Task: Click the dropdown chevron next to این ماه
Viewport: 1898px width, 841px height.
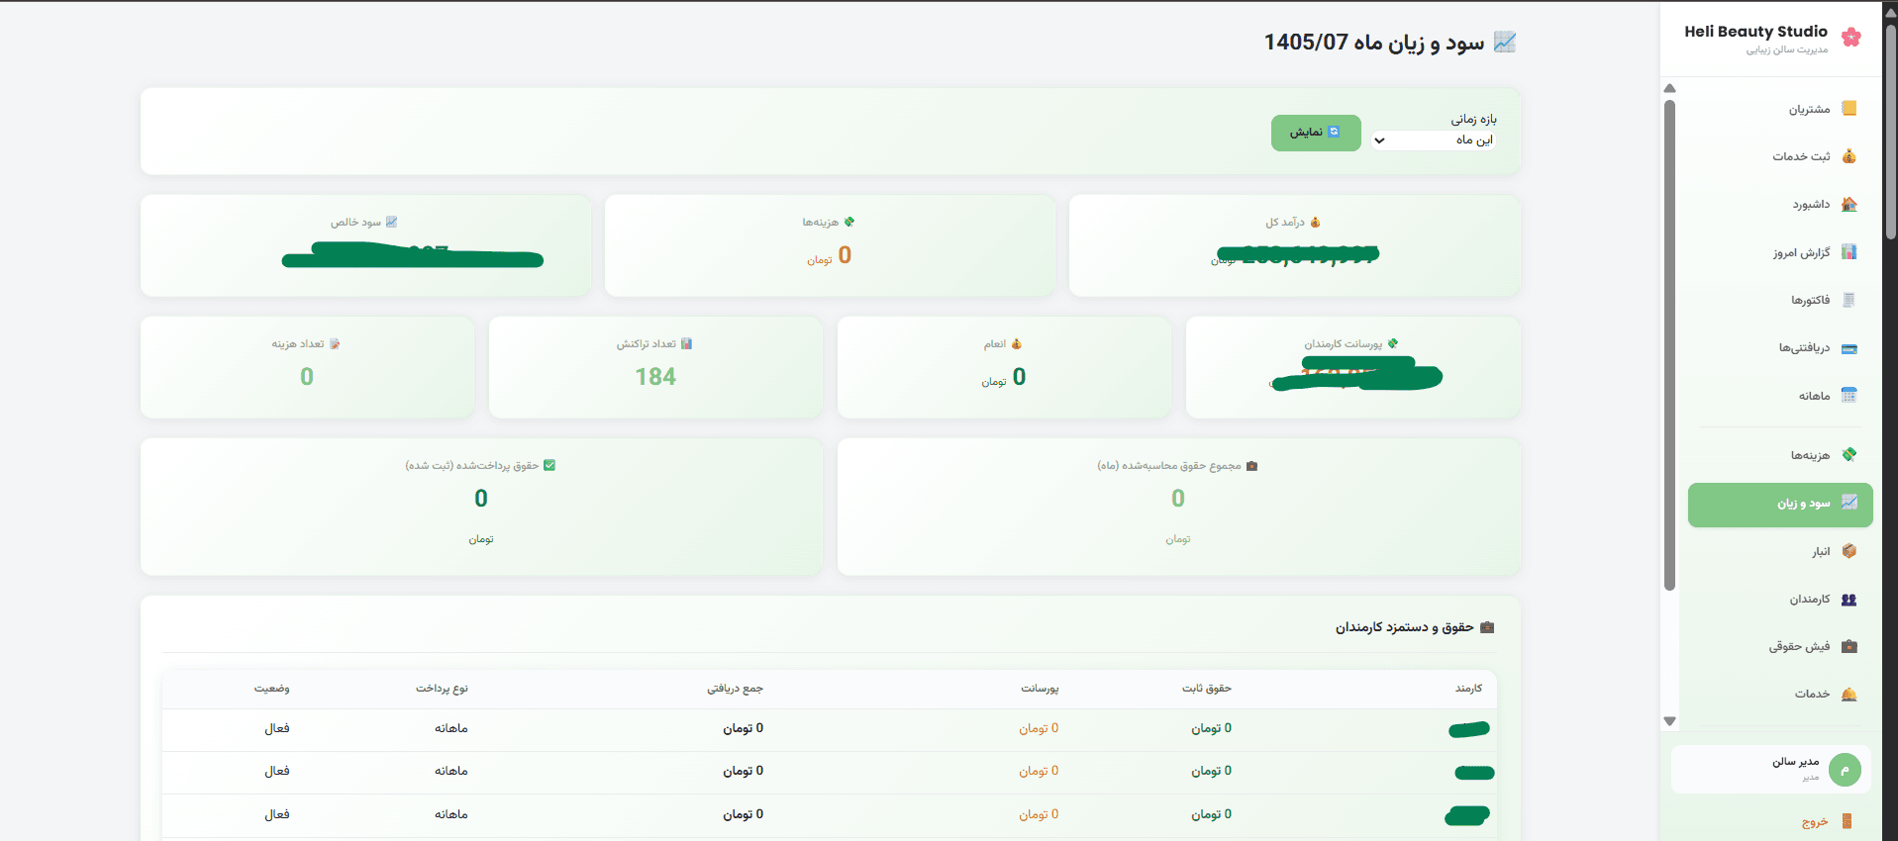Action: [1379, 140]
